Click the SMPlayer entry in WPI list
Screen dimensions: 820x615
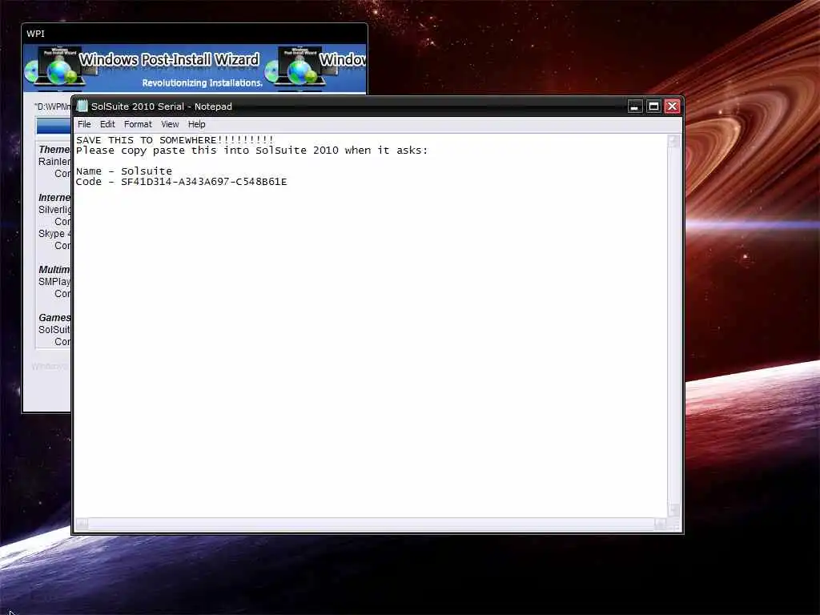tap(54, 282)
